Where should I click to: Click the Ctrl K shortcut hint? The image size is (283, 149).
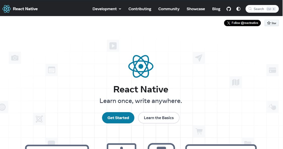pyautogui.click(x=271, y=9)
